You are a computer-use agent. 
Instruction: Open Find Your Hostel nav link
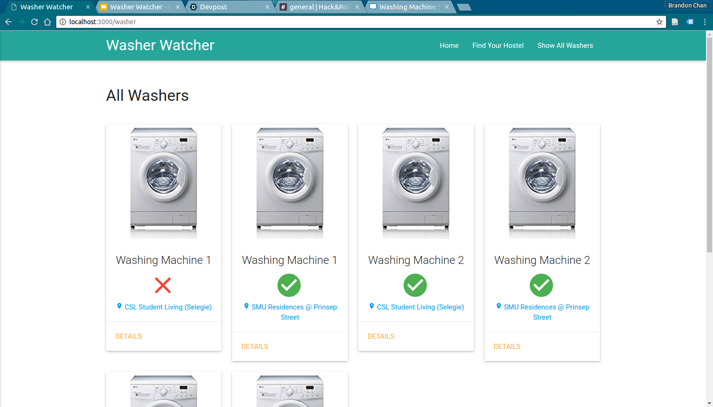tap(498, 46)
